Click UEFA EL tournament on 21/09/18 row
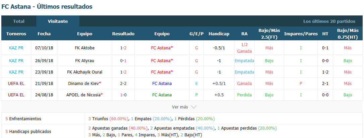364x138 pixels. click(16, 84)
